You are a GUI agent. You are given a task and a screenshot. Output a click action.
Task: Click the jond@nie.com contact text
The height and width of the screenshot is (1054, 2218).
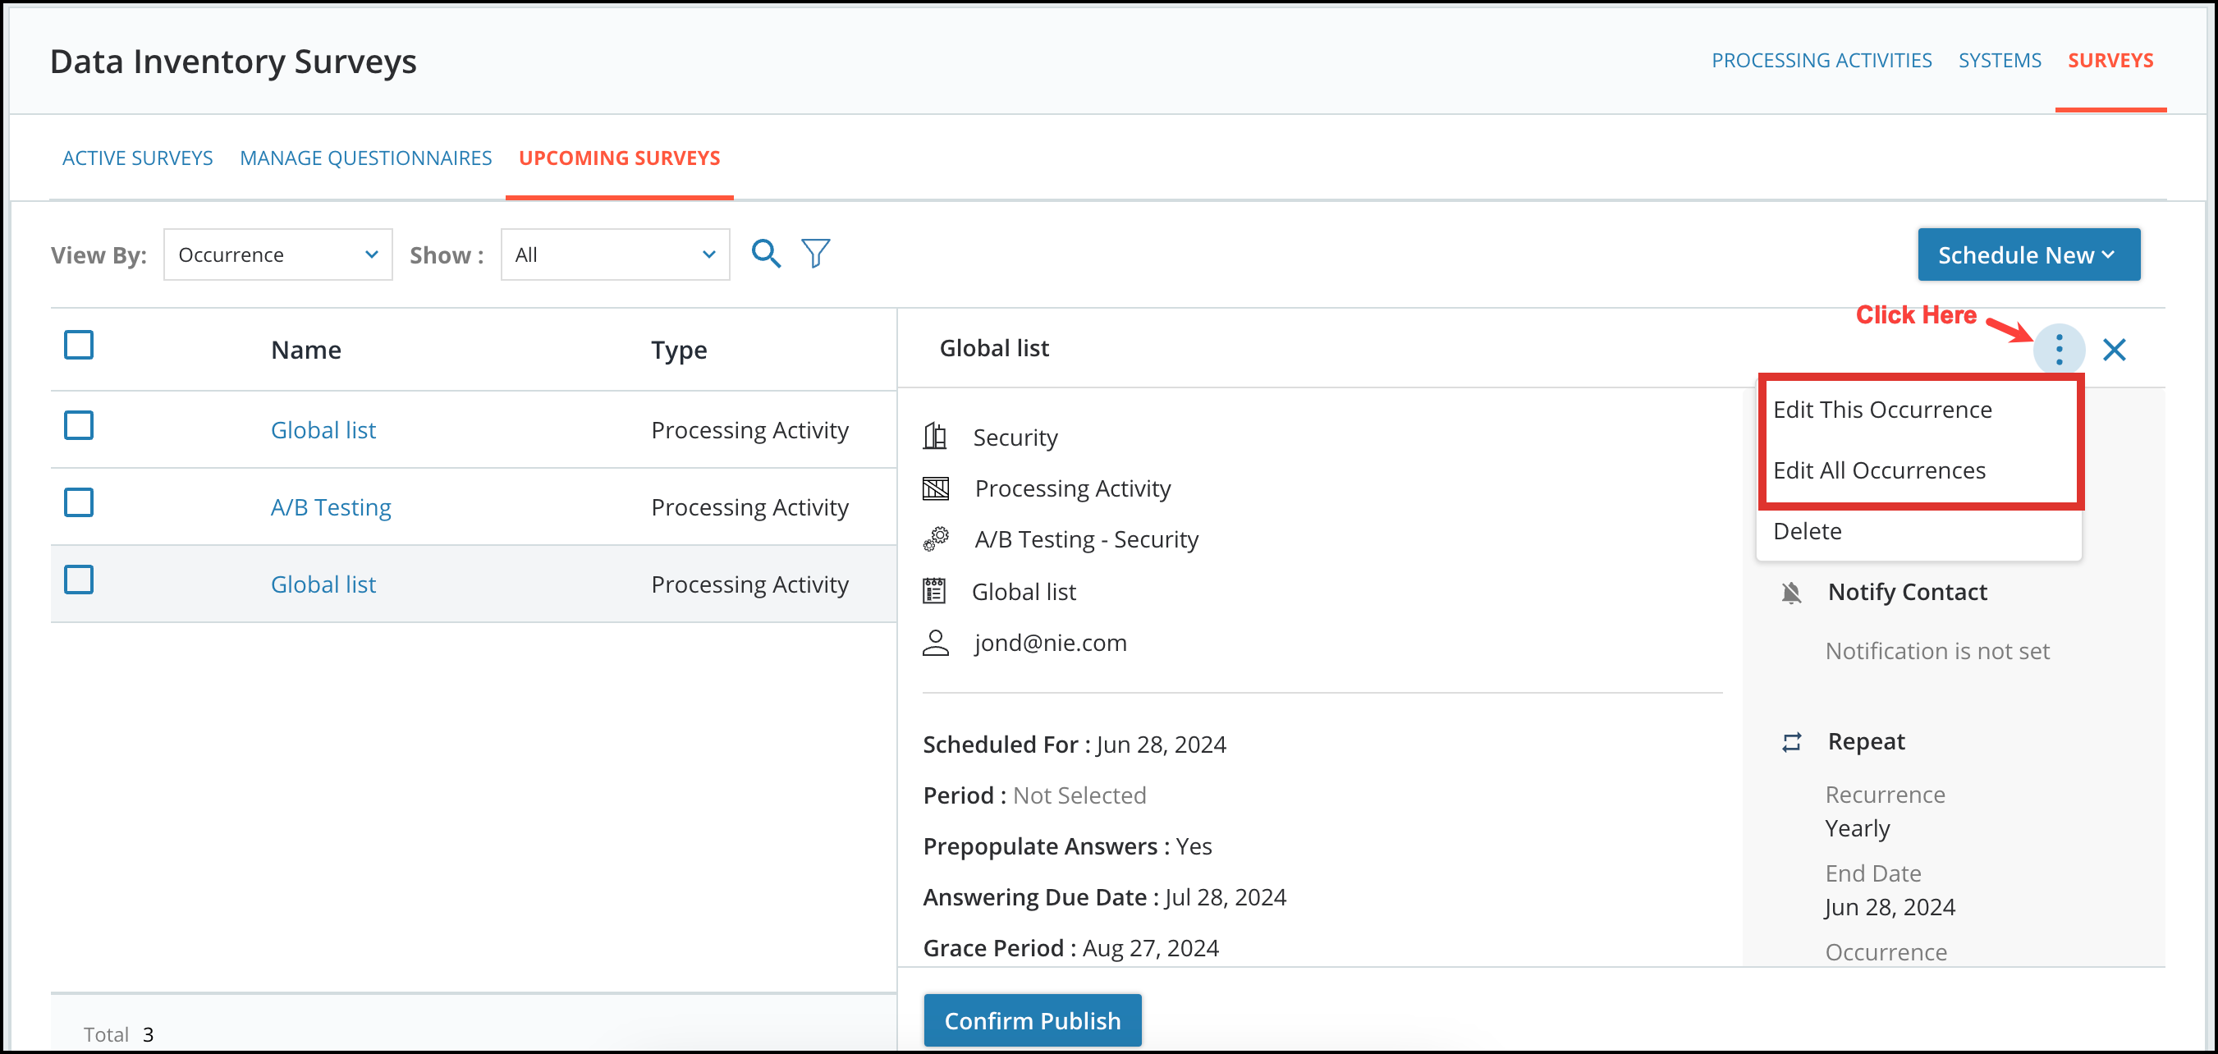click(x=1050, y=643)
